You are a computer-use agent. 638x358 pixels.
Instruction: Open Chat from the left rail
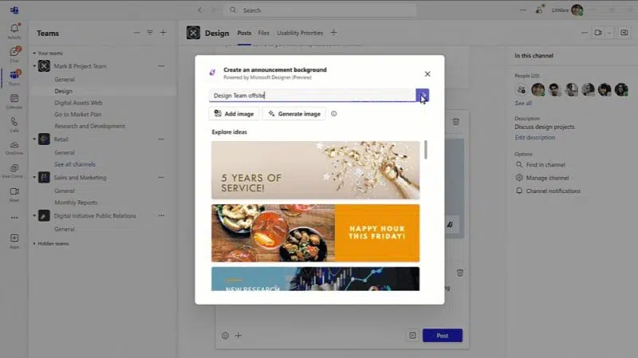[x=14, y=54]
